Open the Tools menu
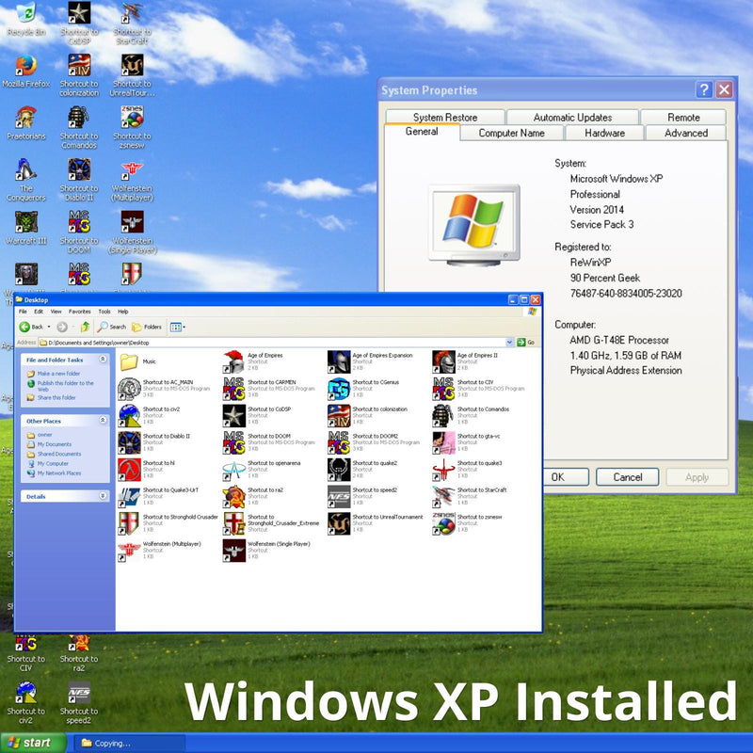 [104, 312]
